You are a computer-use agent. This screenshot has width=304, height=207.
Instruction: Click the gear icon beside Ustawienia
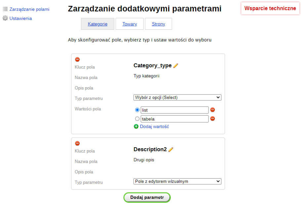click(x=6, y=18)
